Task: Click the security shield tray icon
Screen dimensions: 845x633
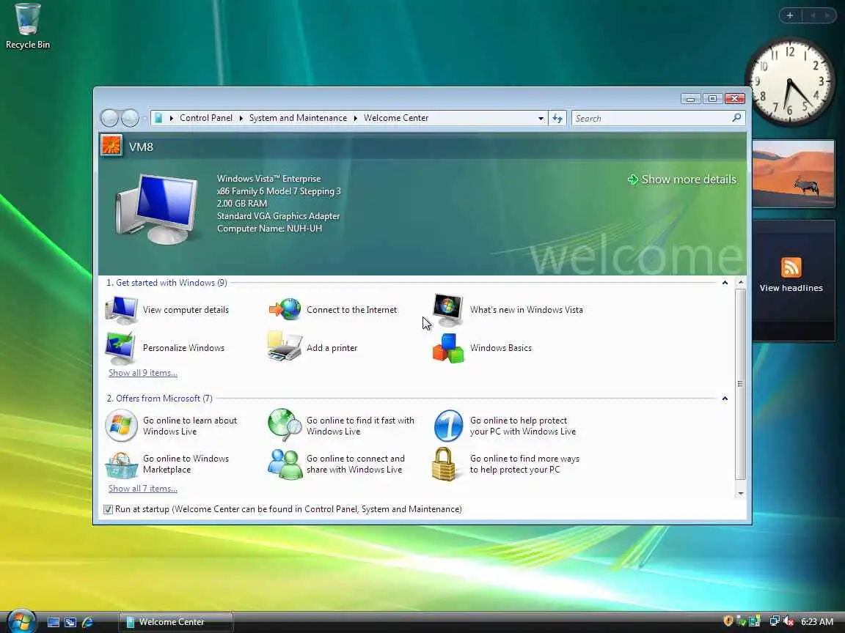Action: [x=728, y=621]
